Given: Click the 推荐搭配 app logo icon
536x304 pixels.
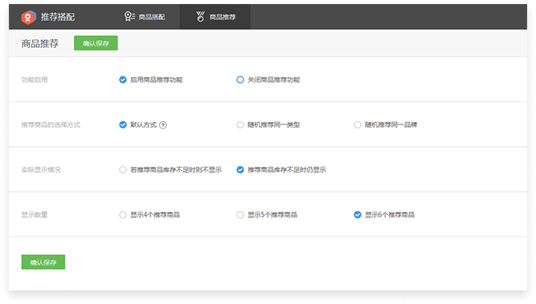Looking at the screenshot, I should point(28,17).
